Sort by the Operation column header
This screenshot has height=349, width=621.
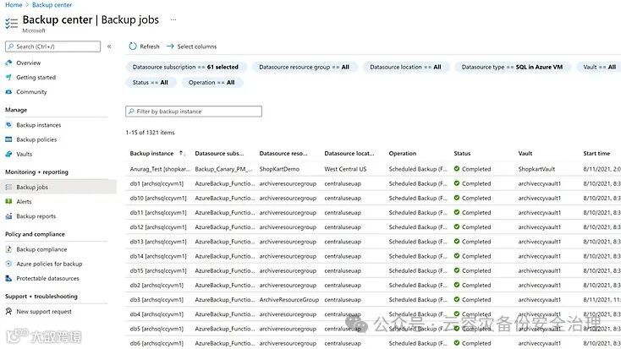tap(403, 153)
